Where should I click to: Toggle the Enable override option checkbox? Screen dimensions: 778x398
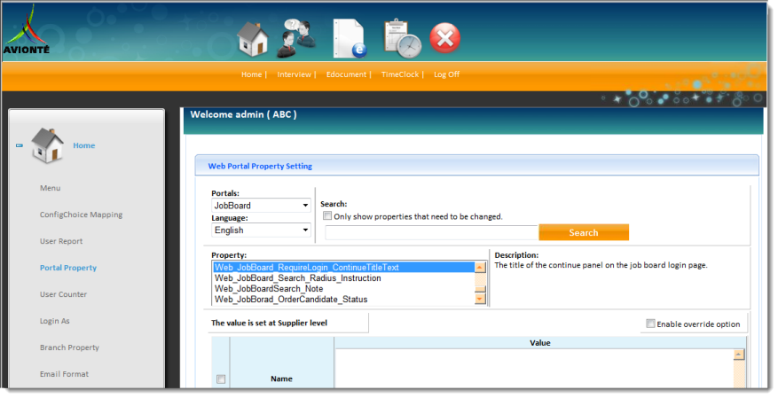pyautogui.click(x=651, y=324)
